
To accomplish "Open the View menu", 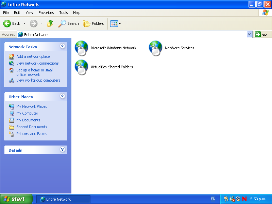I will pyautogui.click(x=29, y=13).
